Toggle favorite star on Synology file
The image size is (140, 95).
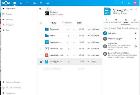coord(110,10)
